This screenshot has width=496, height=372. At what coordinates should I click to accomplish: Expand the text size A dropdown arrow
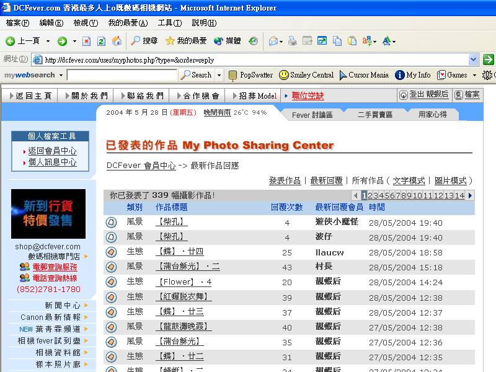click(x=394, y=42)
